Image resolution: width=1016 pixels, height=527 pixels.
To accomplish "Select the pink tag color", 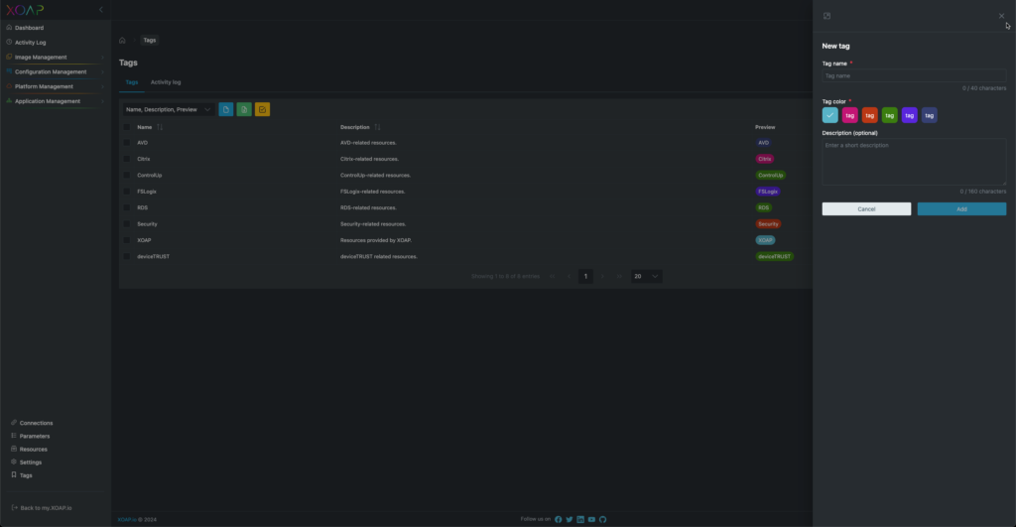I will point(850,115).
